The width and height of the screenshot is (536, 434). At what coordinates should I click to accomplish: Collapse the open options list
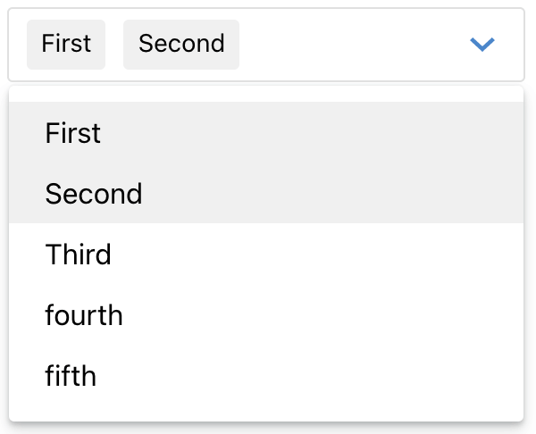[x=482, y=44]
